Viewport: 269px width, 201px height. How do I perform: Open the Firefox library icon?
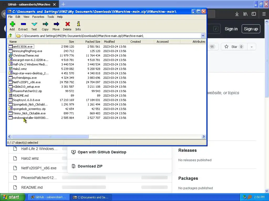(x=245, y=14)
